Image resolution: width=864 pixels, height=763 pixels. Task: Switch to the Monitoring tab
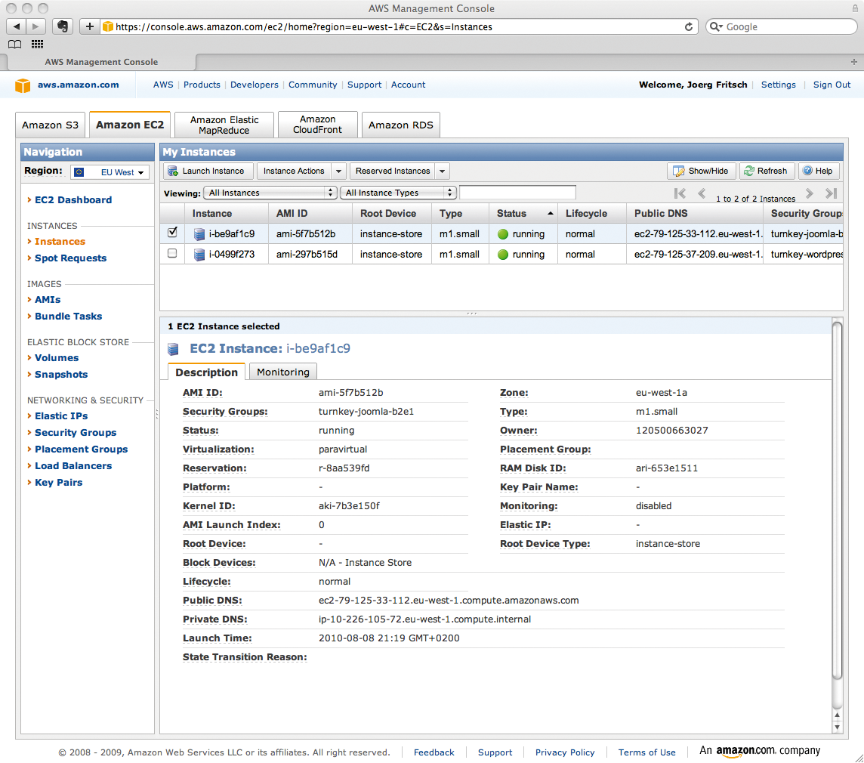click(282, 371)
